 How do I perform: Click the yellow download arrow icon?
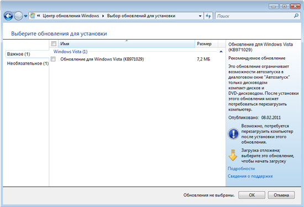[233, 155]
